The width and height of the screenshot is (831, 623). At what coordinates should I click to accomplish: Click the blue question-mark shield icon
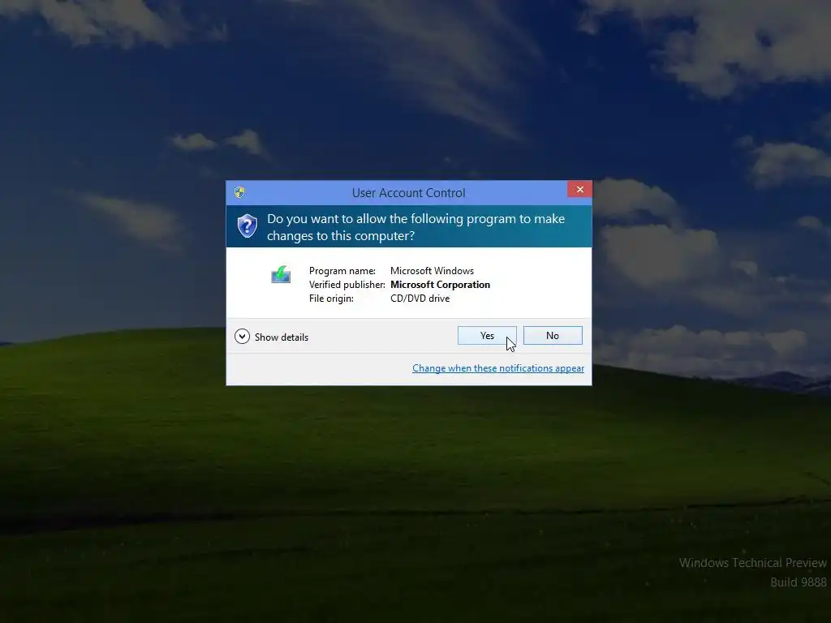click(x=248, y=226)
